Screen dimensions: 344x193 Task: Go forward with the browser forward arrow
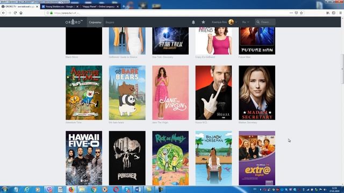pyautogui.click(x=10, y=13)
